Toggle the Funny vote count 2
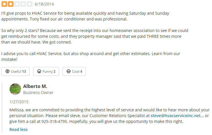This screenshot has height=135, width=212. [x=54, y=72]
